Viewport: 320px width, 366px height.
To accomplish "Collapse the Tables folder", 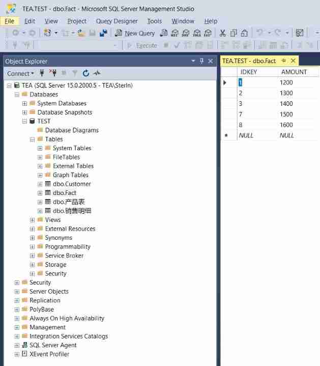I will 32,139.
